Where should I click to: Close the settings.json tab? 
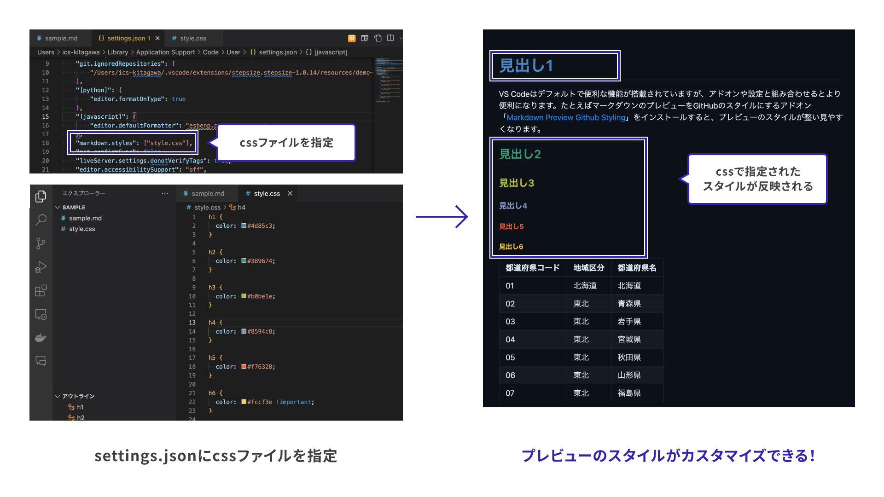coord(157,38)
